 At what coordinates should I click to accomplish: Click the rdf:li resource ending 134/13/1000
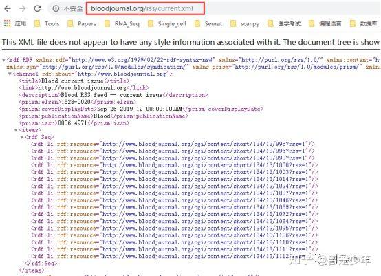coord(175,165)
